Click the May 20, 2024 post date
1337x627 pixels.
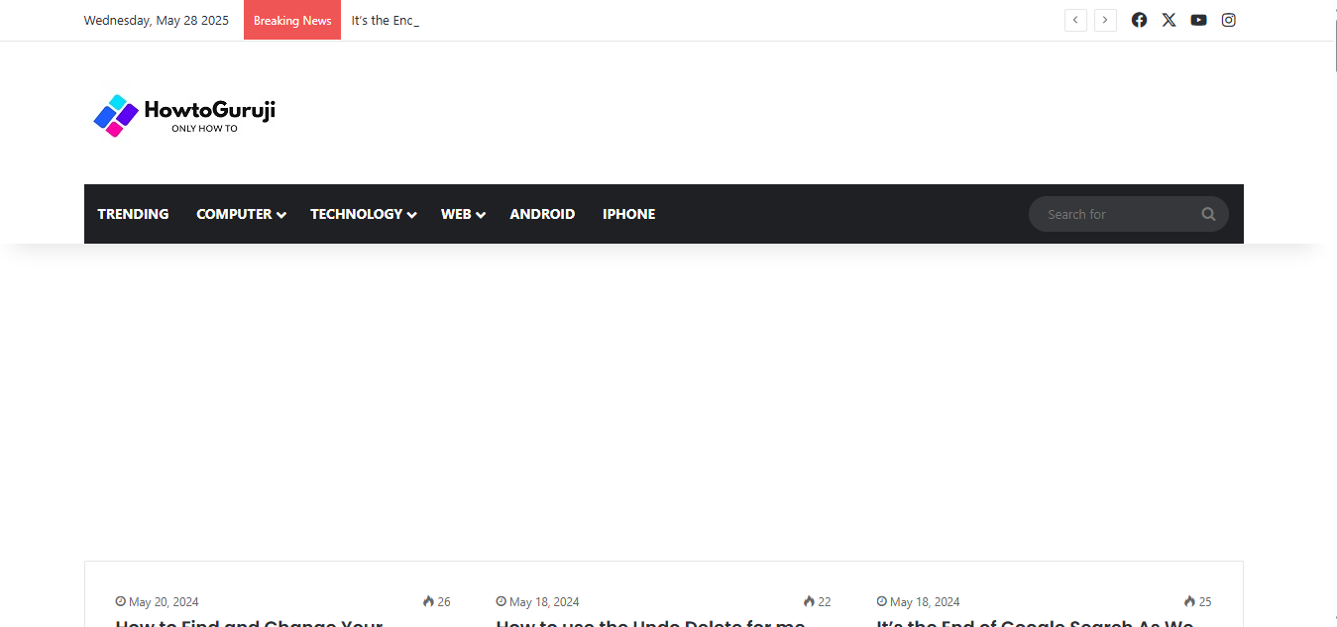[x=164, y=601]
